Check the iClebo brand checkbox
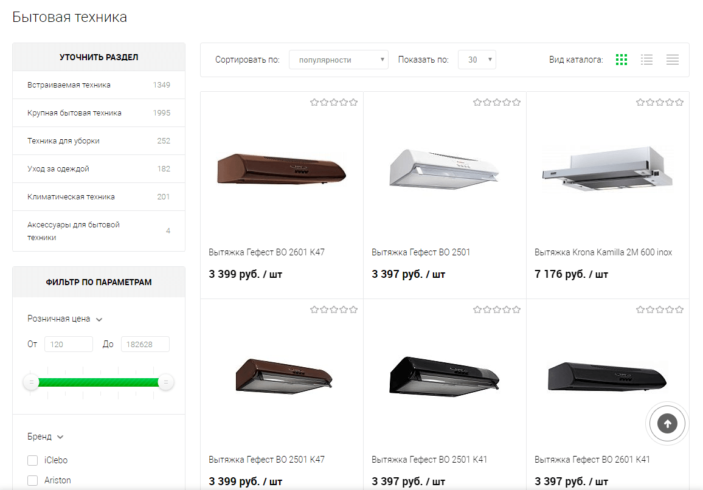 [33, 460]
